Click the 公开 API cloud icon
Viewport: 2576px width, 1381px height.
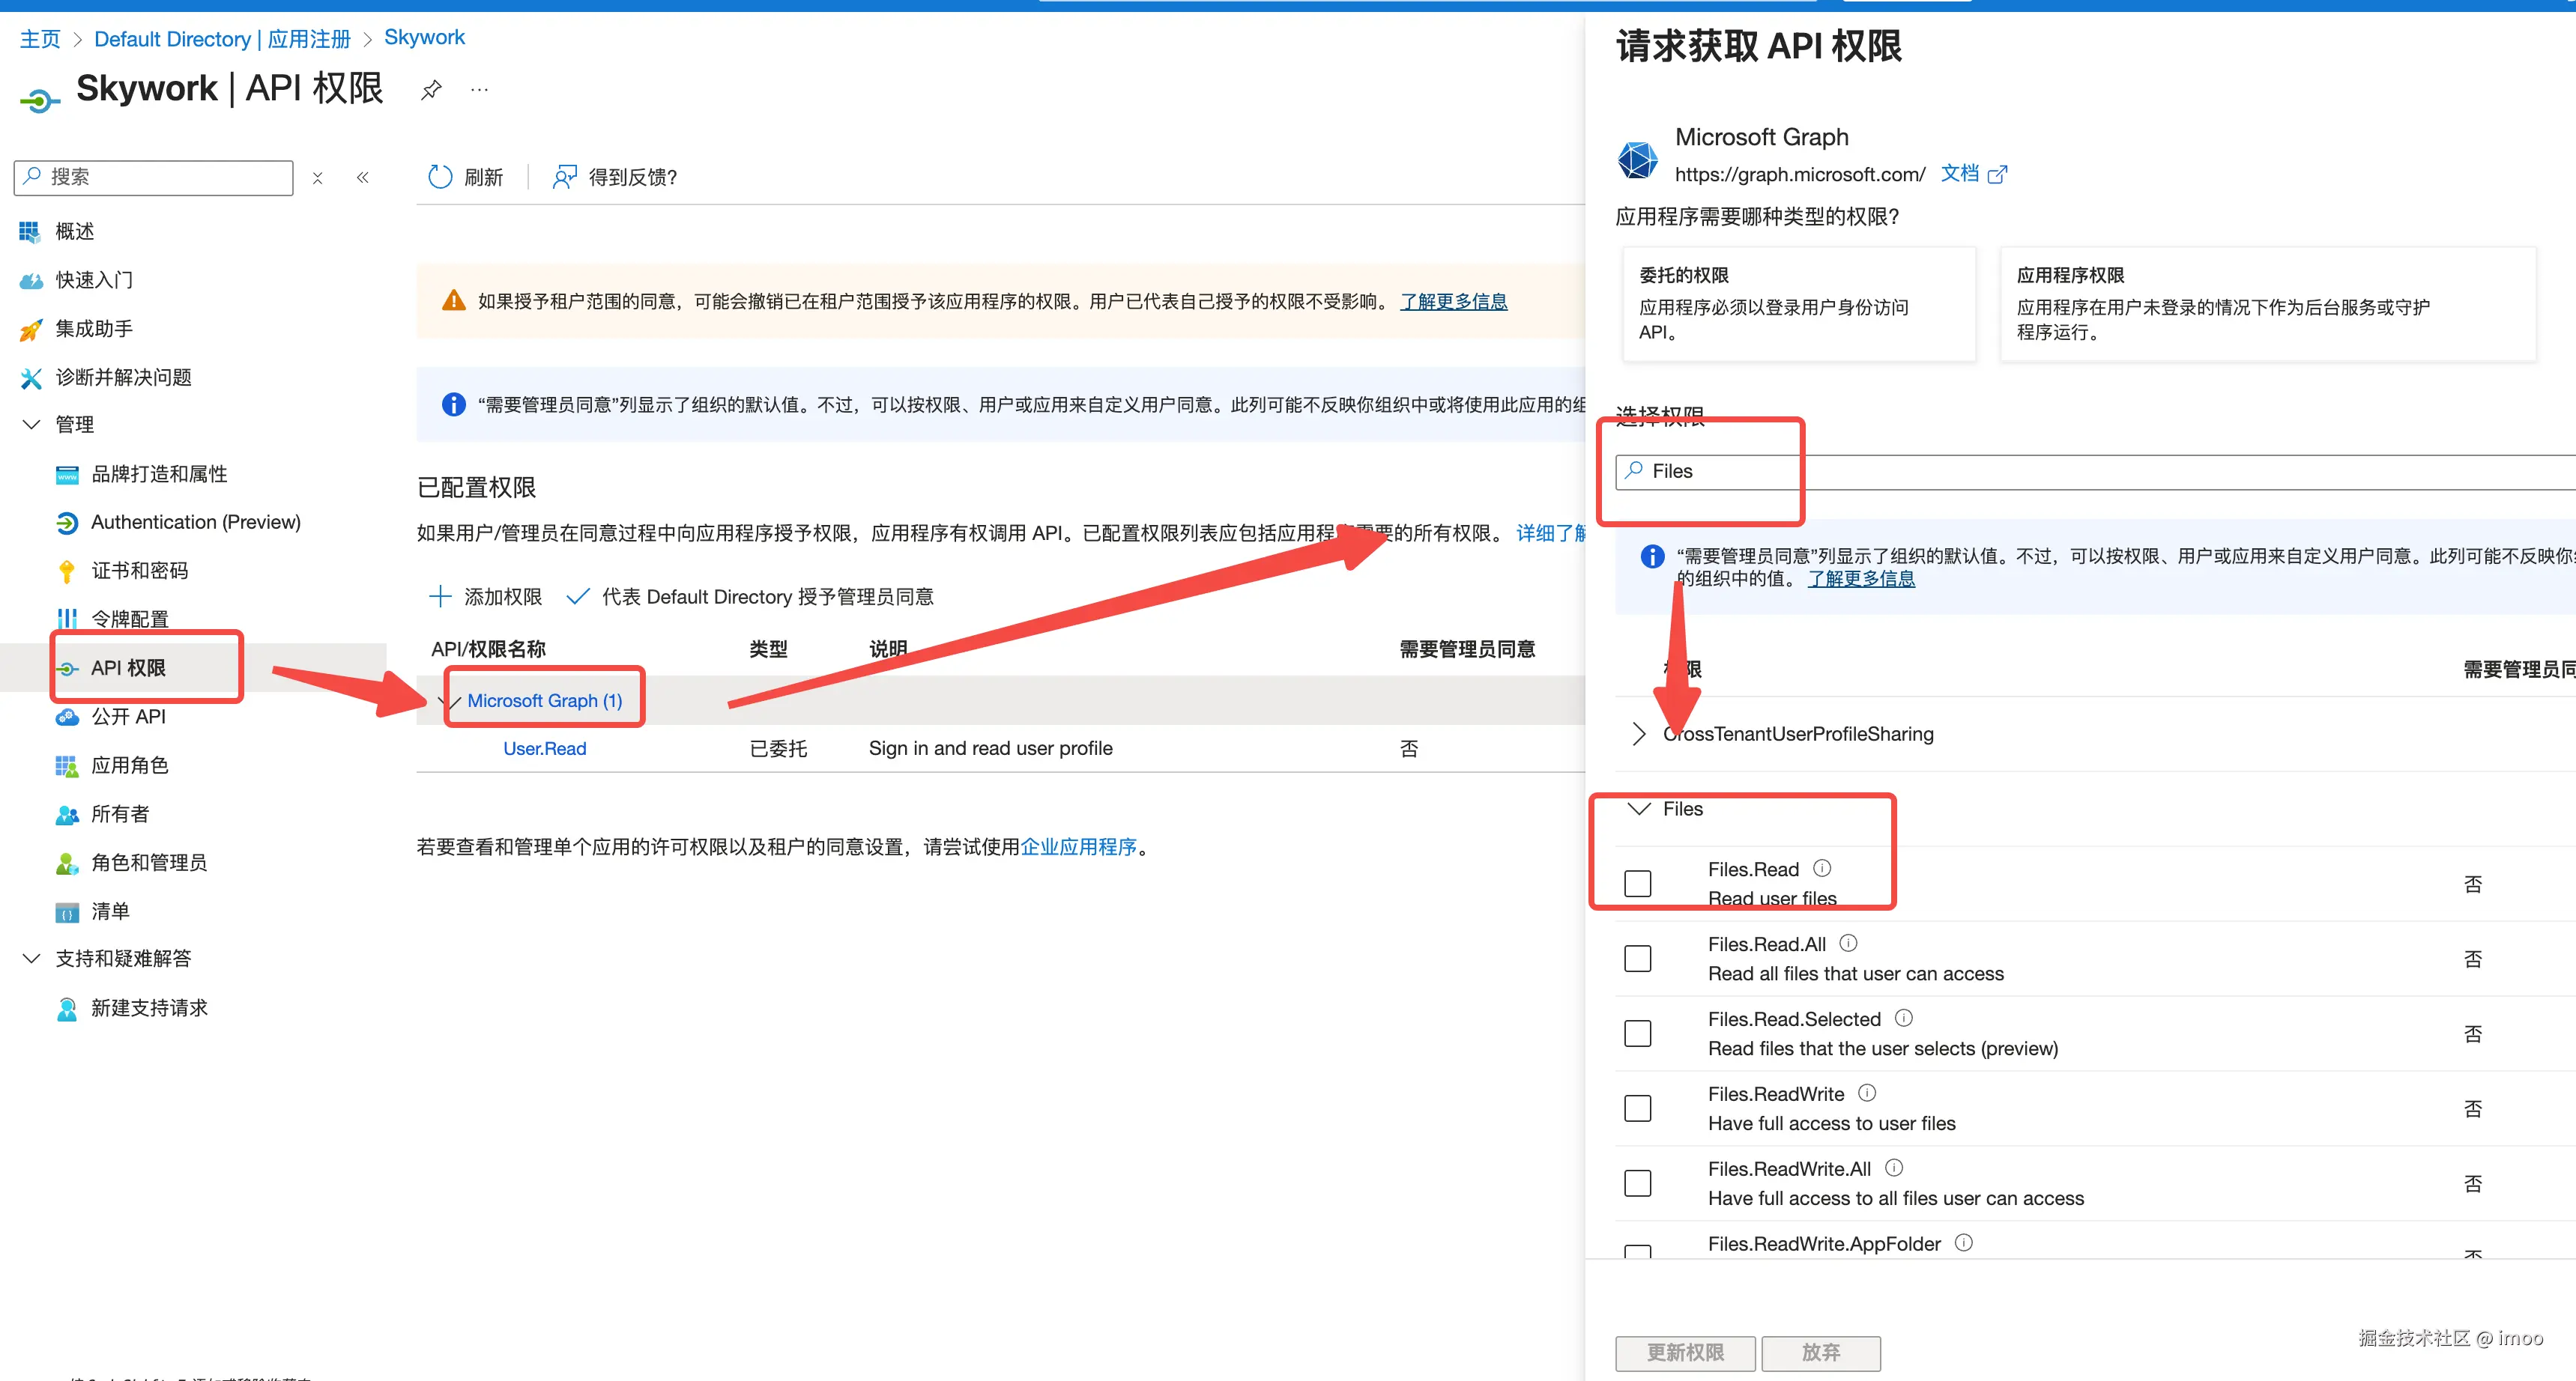pyautogui.click(x=67, y=717)
